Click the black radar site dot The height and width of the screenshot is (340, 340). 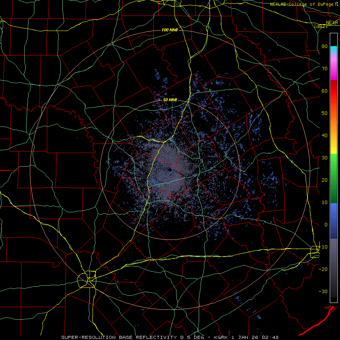tap(170, 170)
